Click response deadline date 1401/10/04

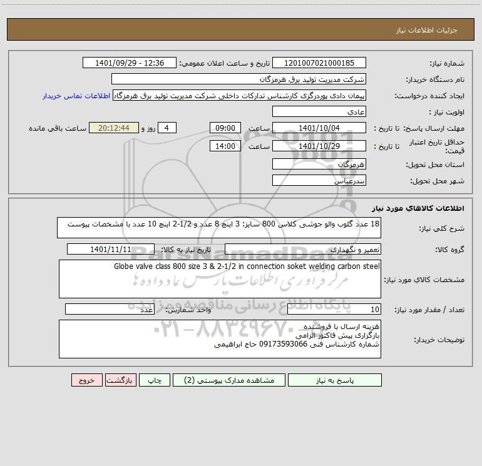click(x=319, y=128)
